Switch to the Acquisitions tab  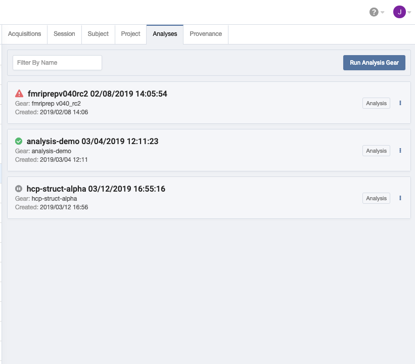24,34
